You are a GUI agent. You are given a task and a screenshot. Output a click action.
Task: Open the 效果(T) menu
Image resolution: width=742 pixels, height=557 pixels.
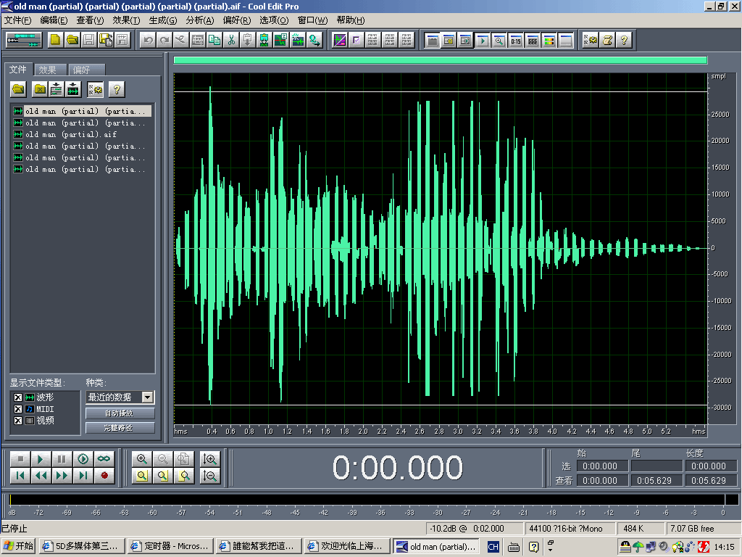(x=126, y=20)
